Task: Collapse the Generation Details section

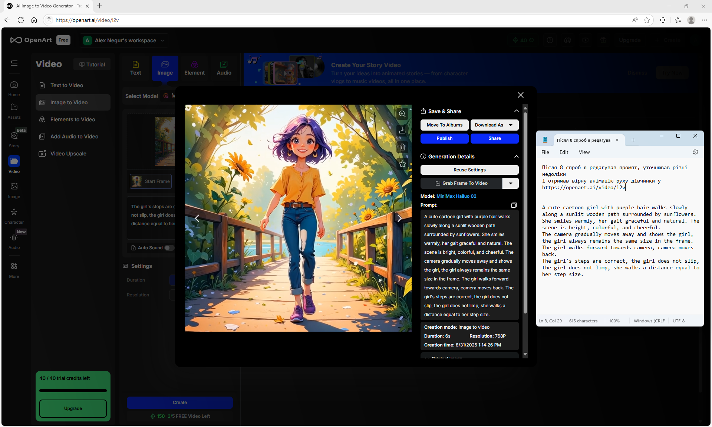Action: coord(516,157)
